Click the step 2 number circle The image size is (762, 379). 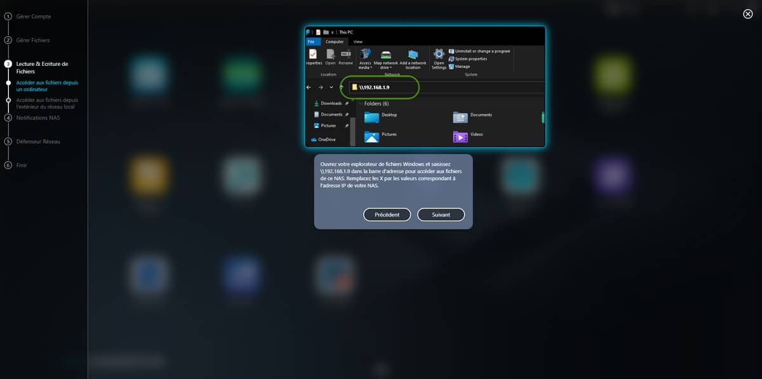(8, 41)
